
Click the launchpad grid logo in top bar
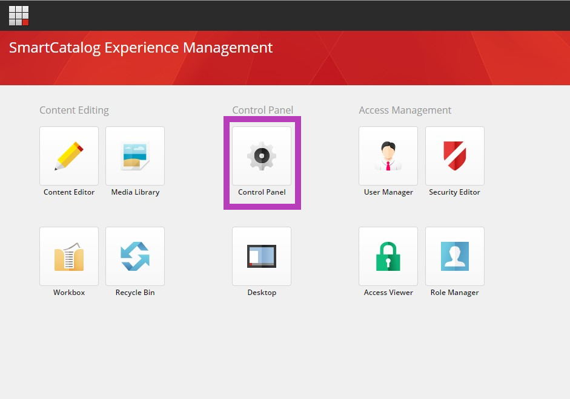tap(19, 16)
